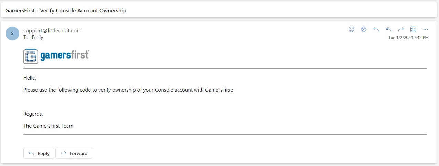Forward the message with the header arrow
This screenshot has height=166, width=439.
401,29
